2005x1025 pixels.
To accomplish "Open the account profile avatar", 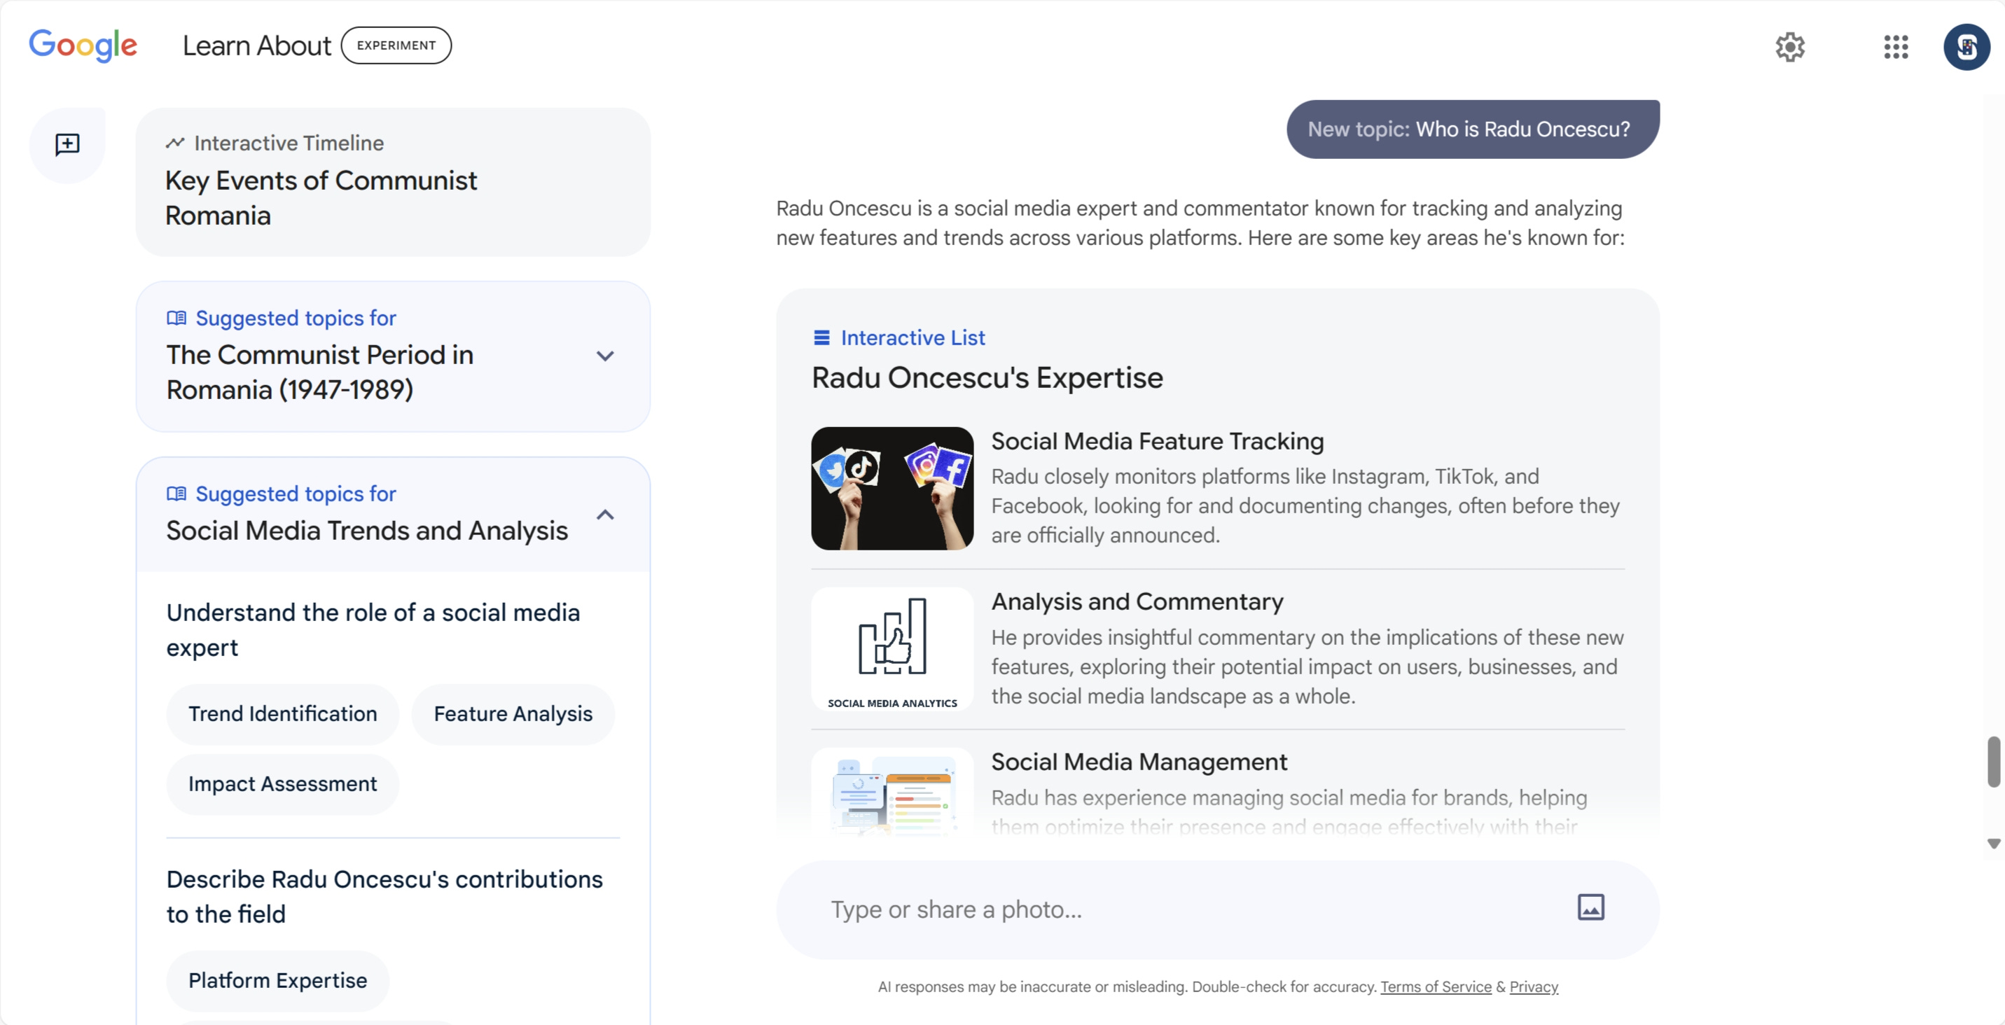I will 1966,47.
